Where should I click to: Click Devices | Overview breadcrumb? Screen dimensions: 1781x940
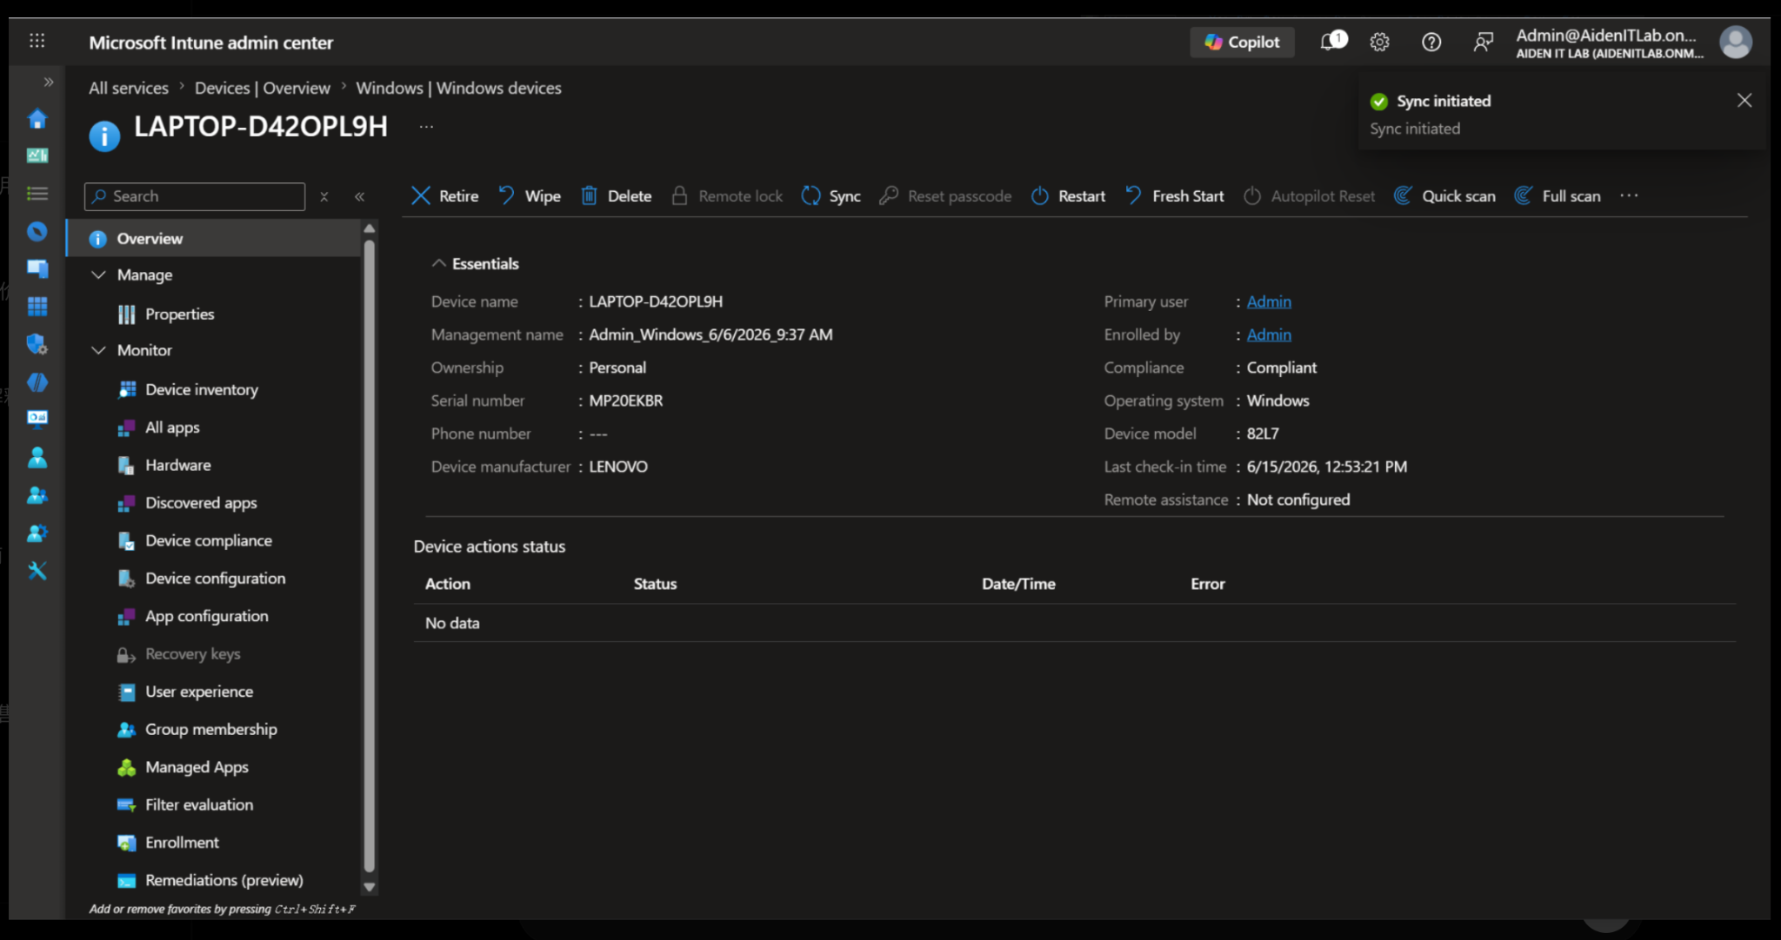(263, 88)
